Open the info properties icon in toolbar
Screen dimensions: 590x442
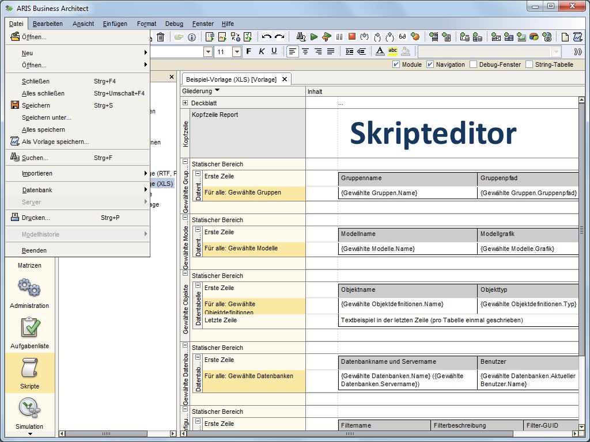(x=192, y=37)
